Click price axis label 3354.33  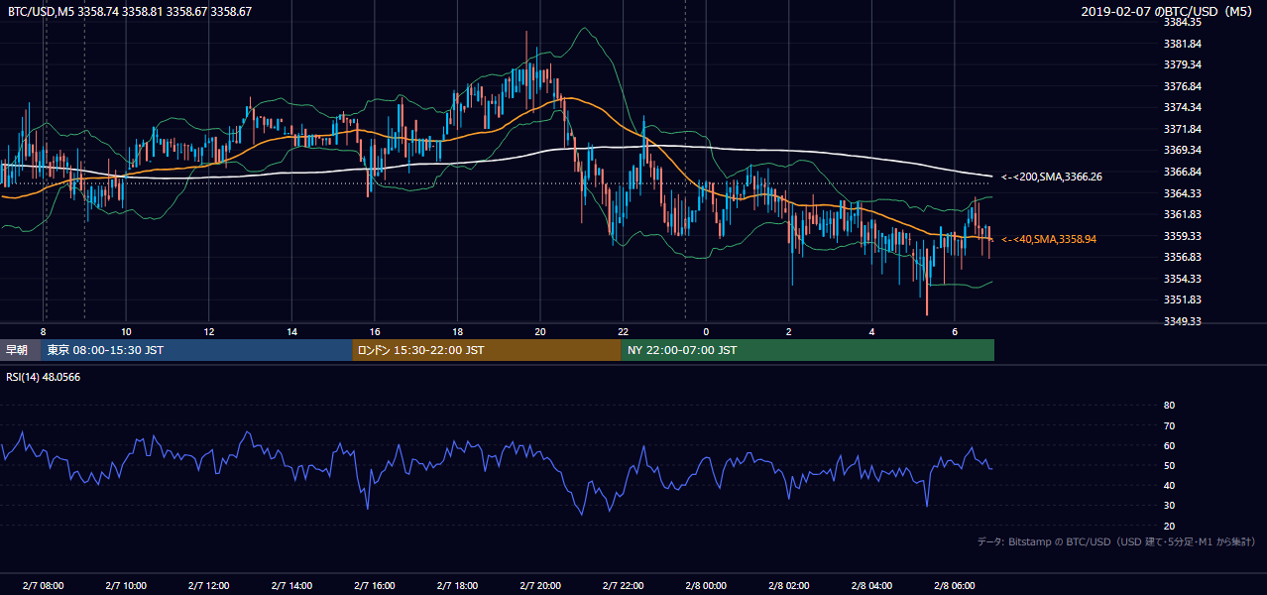[1183, 279]
